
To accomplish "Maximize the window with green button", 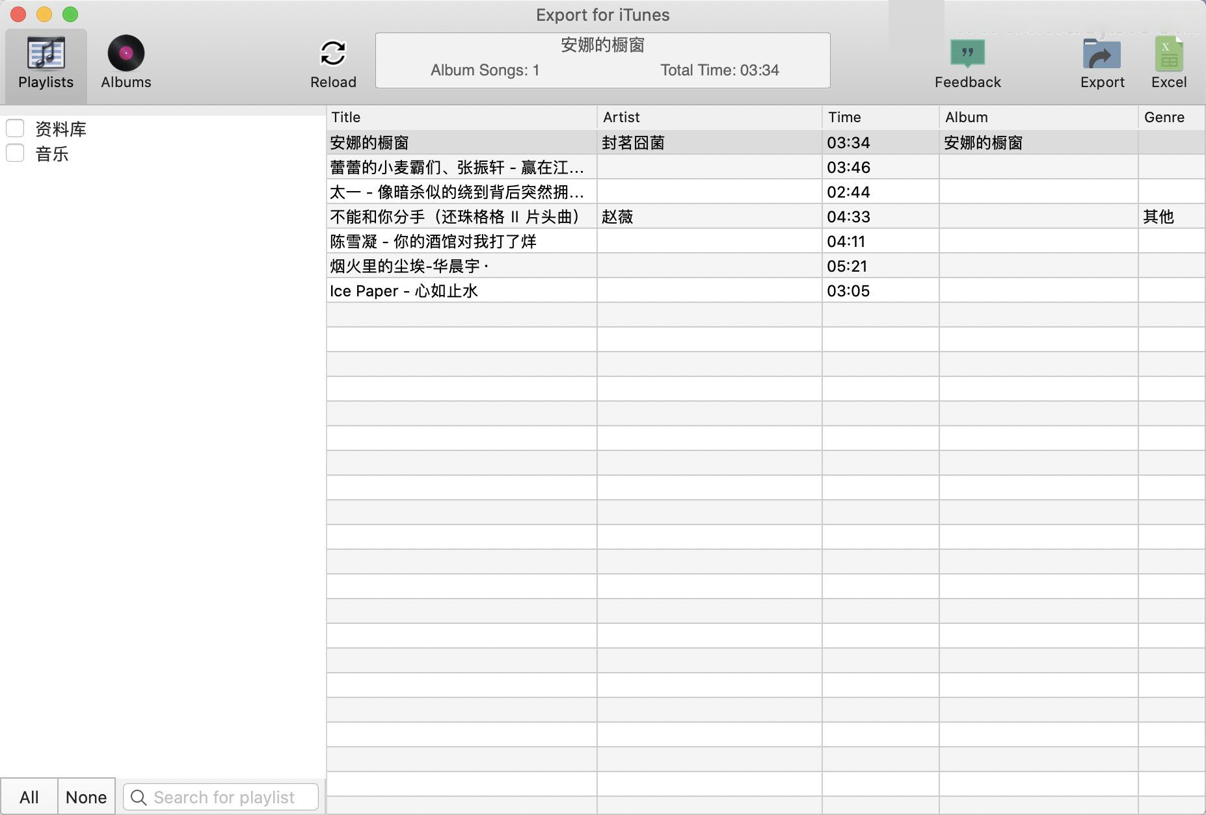I will [x=70, y=14].
